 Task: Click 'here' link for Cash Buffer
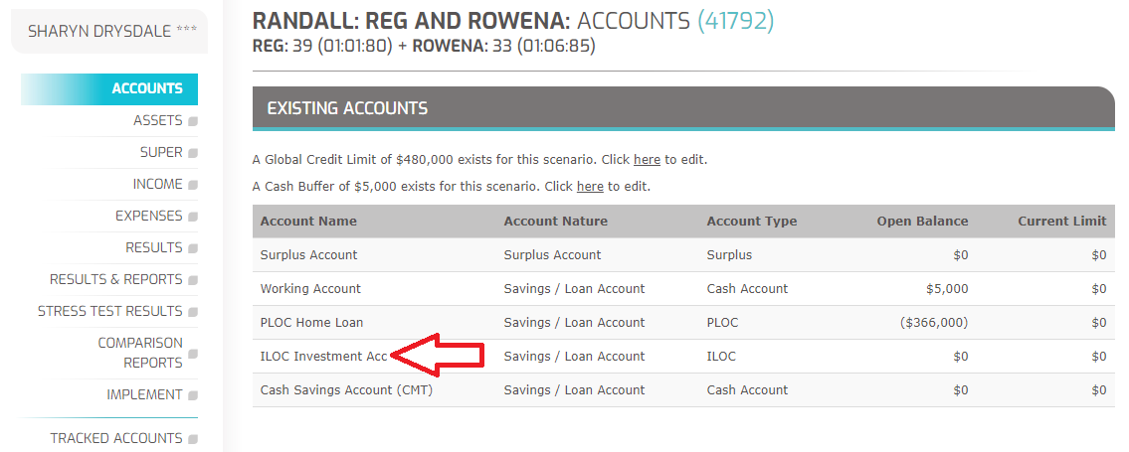[590, 186]
